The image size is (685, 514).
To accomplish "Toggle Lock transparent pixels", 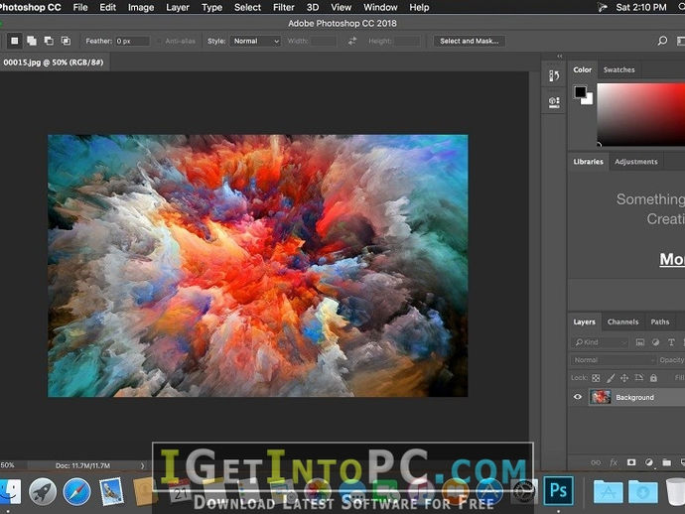I will pos(596,378).
